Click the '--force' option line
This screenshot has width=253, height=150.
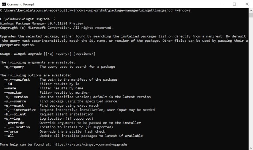click(55, 131)
